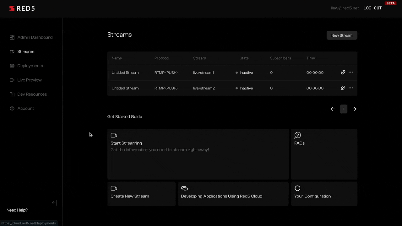402x226 pixels.
Task: Open Account menu item
Action: (x=22, y=108)
